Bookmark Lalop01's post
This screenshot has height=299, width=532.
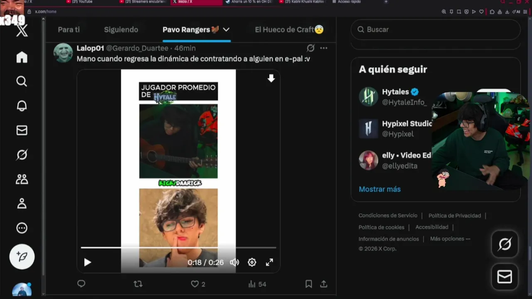click(308, 284)
